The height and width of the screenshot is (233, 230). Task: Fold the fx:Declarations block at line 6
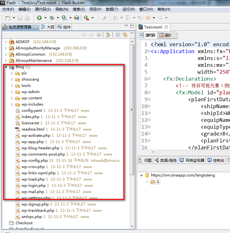[149, 79]
